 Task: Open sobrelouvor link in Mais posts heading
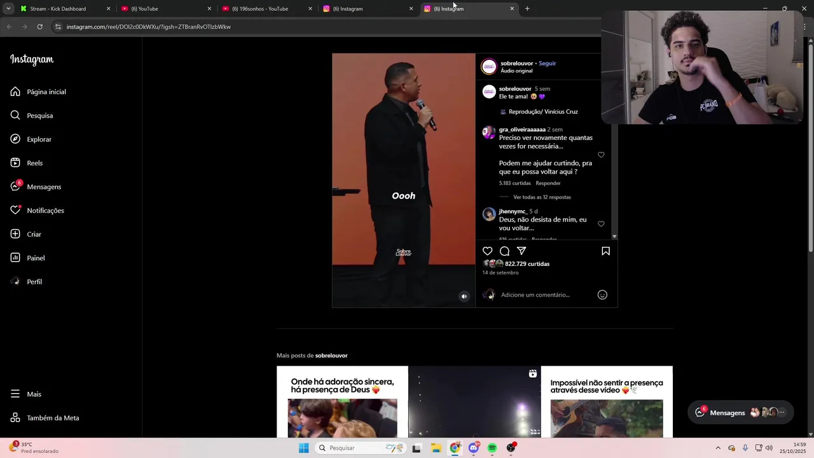tap(331, 356)
